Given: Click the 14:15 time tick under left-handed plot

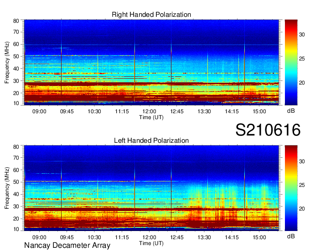Looking at the screenshot, I should [232, 237].
